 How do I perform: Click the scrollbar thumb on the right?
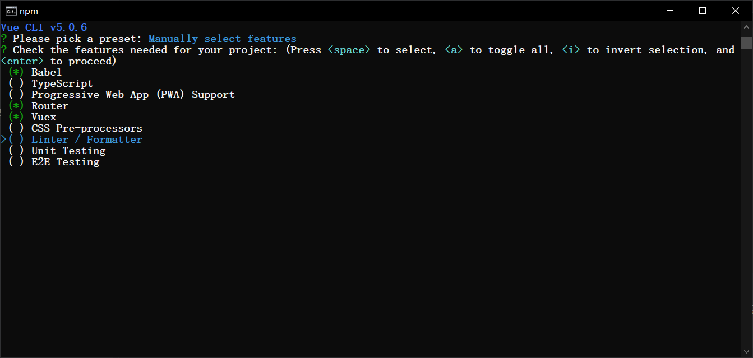coord(747,43)
